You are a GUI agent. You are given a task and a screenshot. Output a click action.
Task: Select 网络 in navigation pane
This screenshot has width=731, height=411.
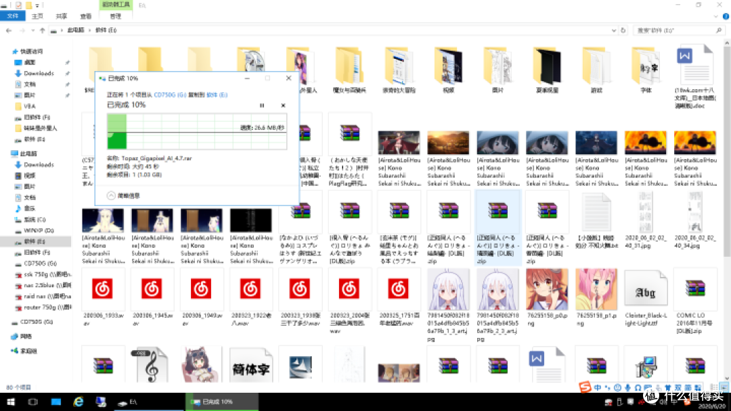point(26,336)
